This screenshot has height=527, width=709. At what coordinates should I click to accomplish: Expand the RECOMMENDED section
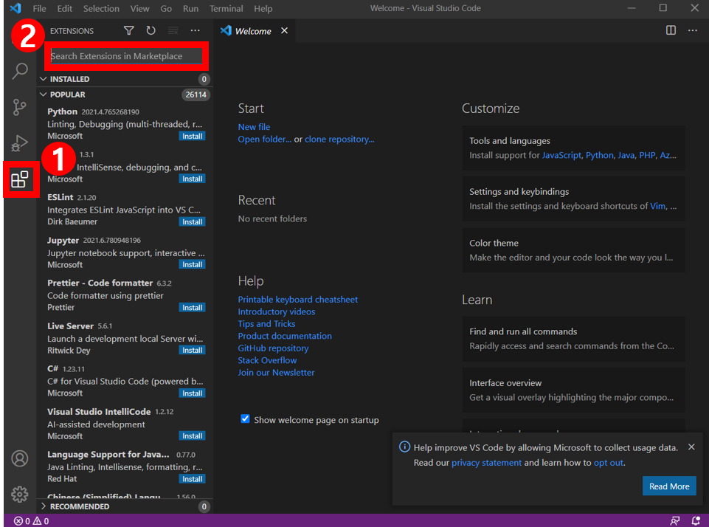tap(125, 506)
